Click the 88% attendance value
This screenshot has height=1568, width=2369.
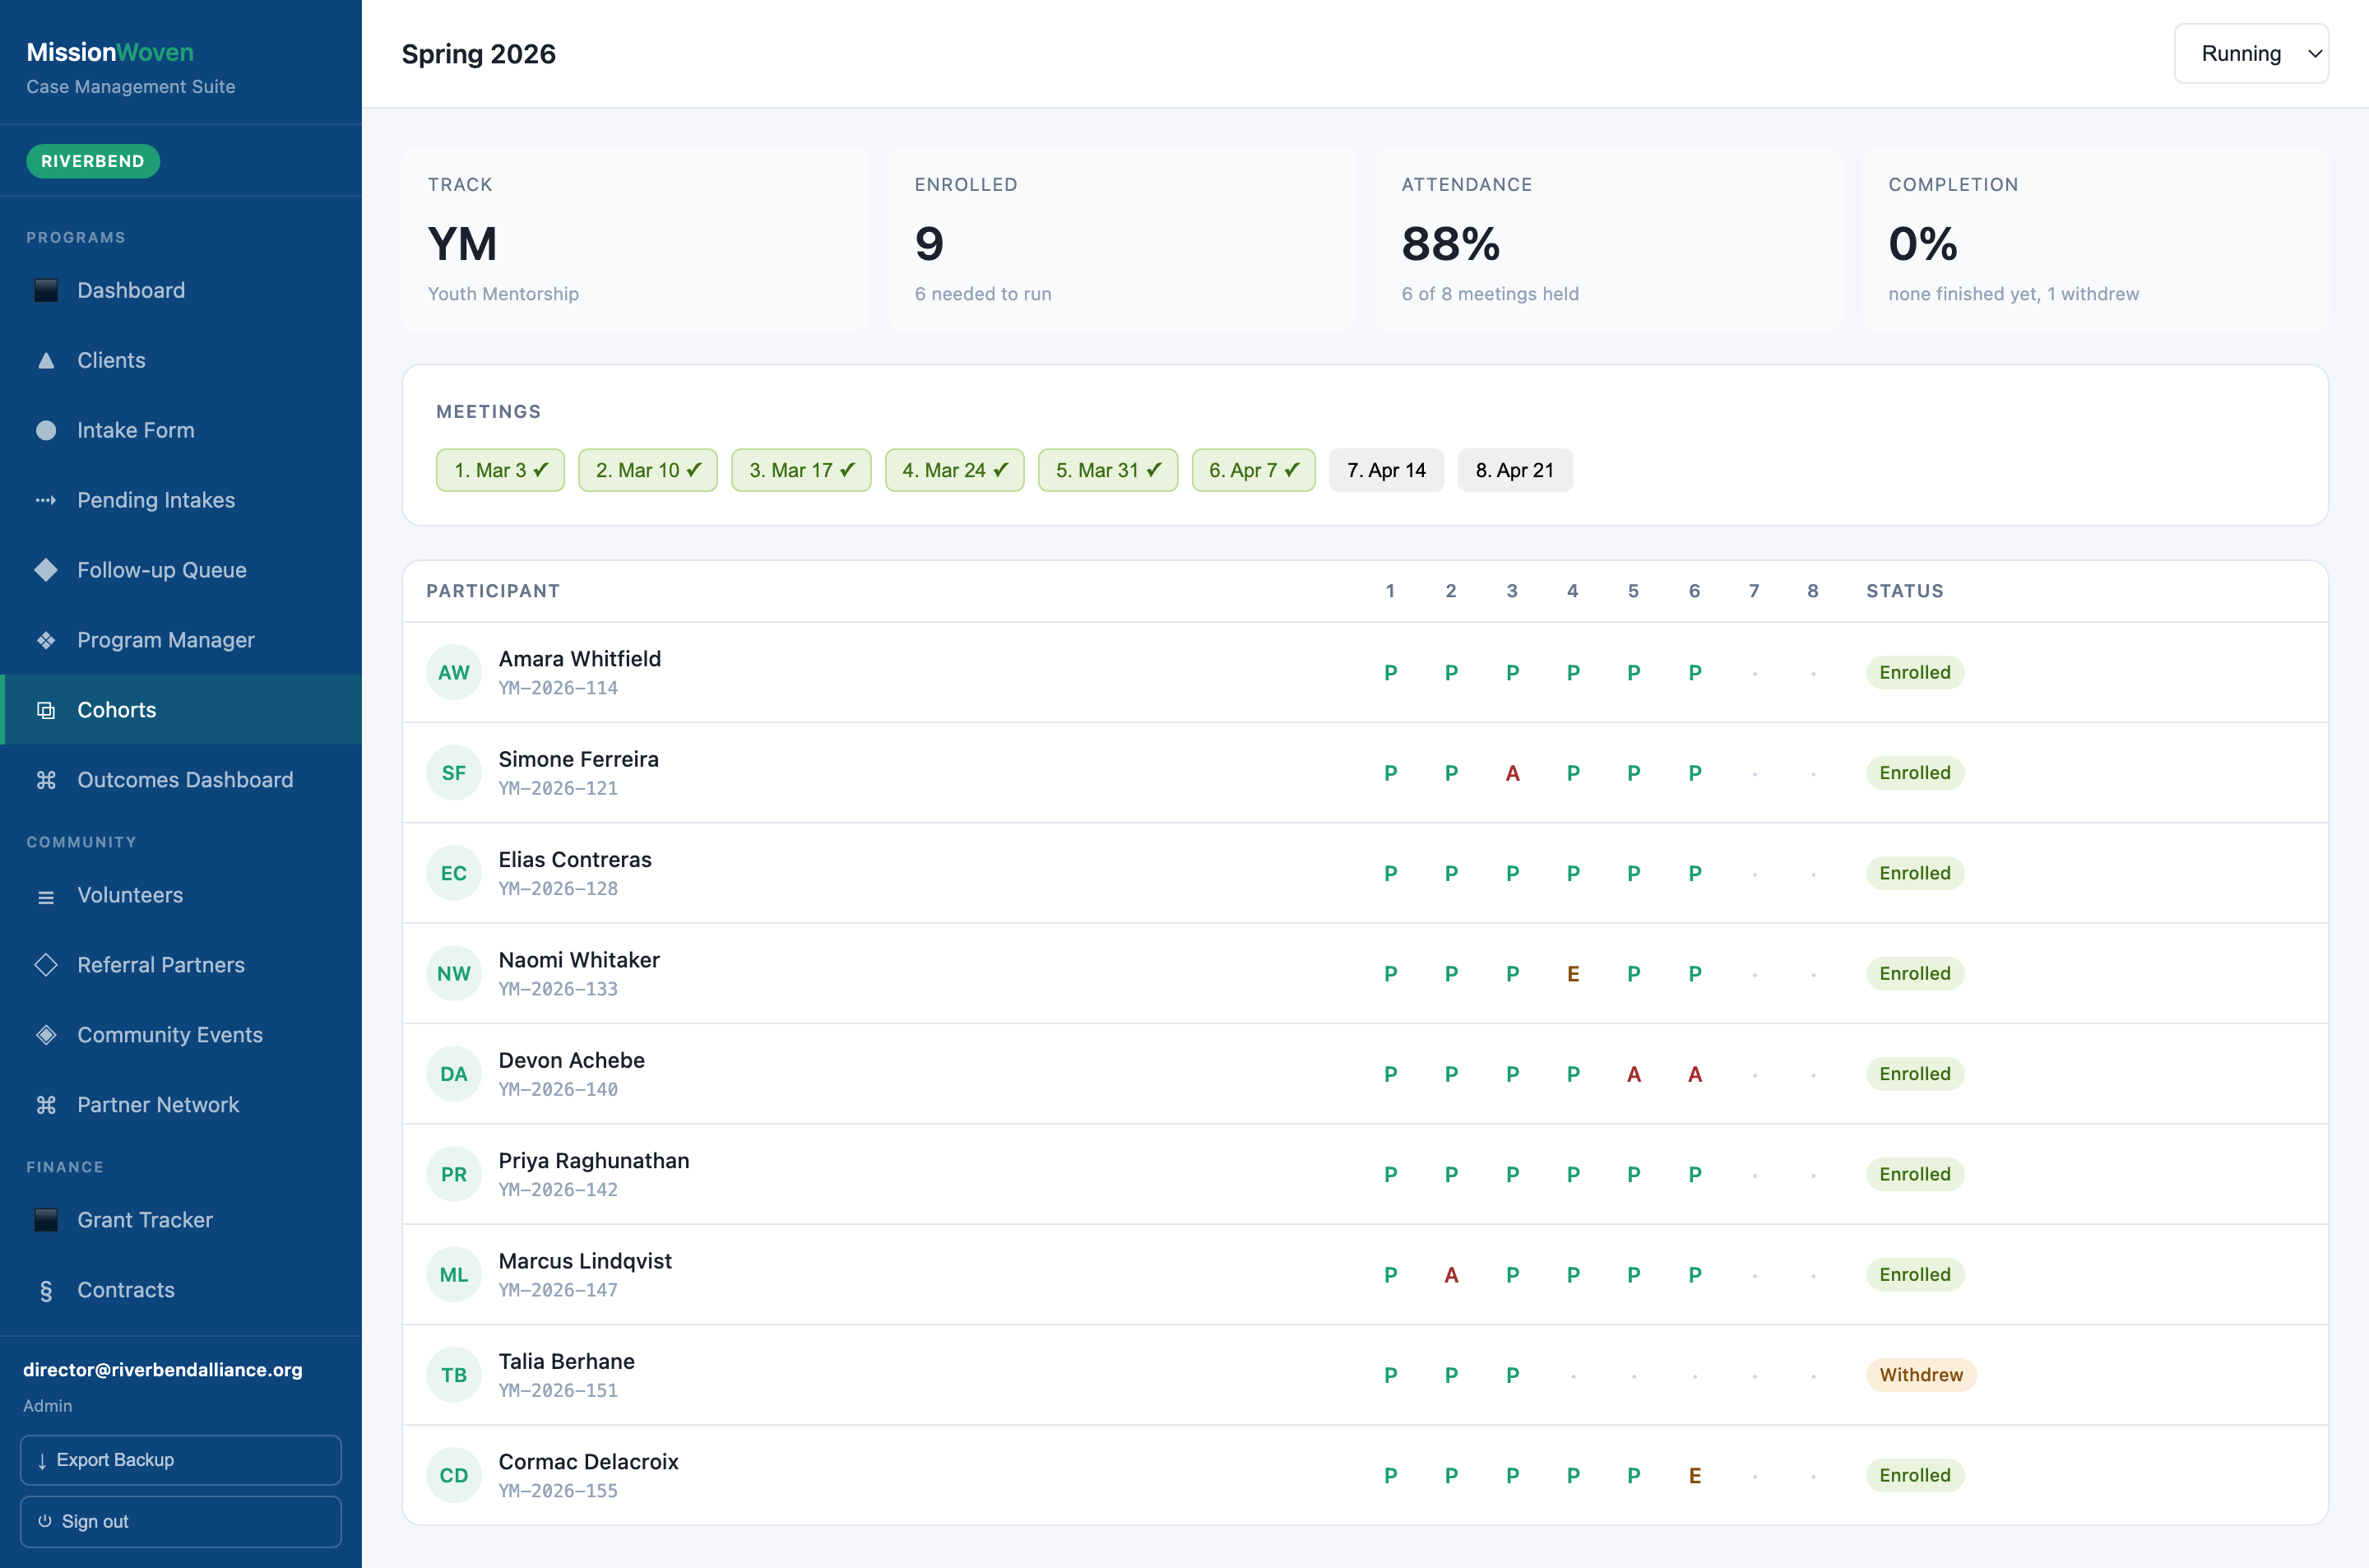point(1450,244)
